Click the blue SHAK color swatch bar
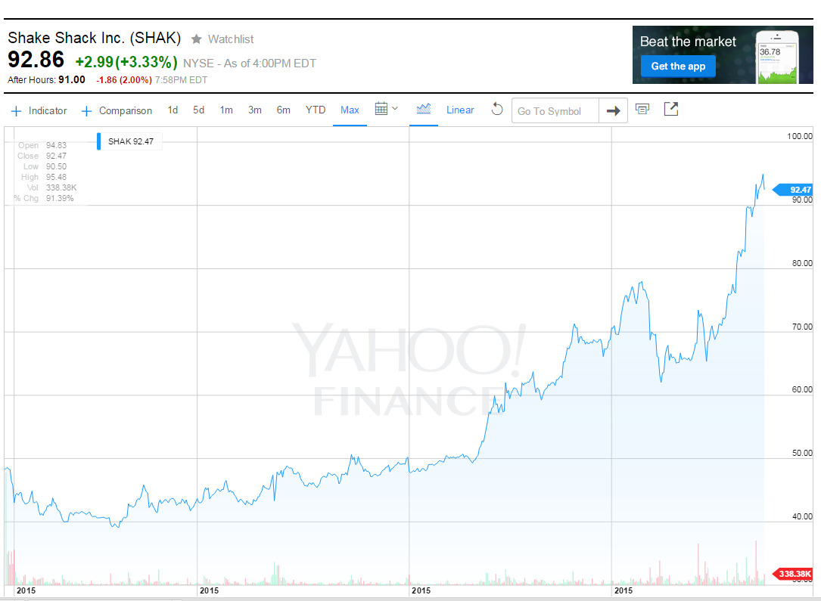Screen dimensions: 821x601 tap(98, 142)
